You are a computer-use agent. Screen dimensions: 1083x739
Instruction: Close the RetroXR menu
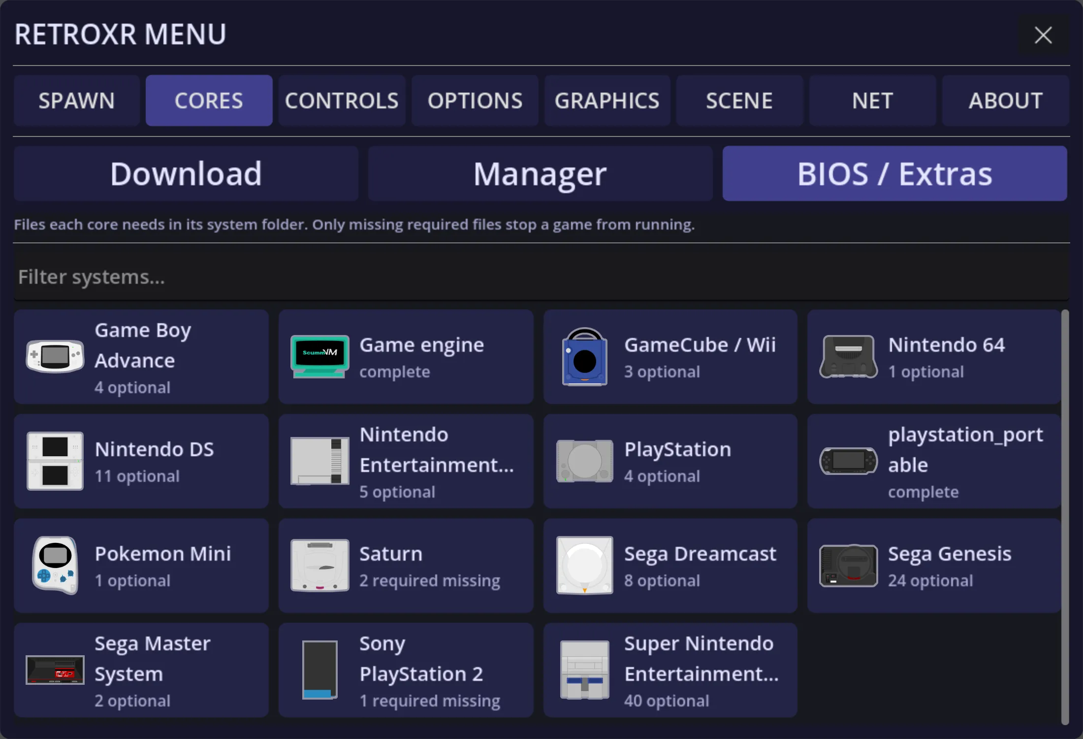[x=1043, y=35]
